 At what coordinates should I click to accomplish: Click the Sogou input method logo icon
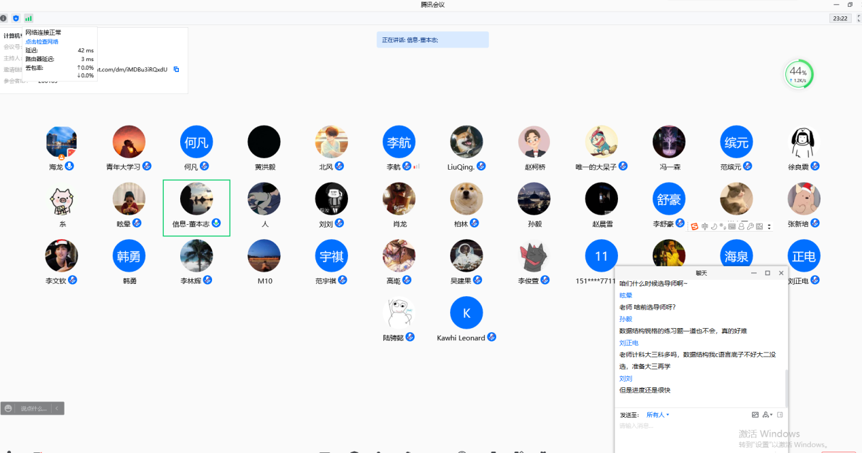pyautogui.click(x=694, y=226)
